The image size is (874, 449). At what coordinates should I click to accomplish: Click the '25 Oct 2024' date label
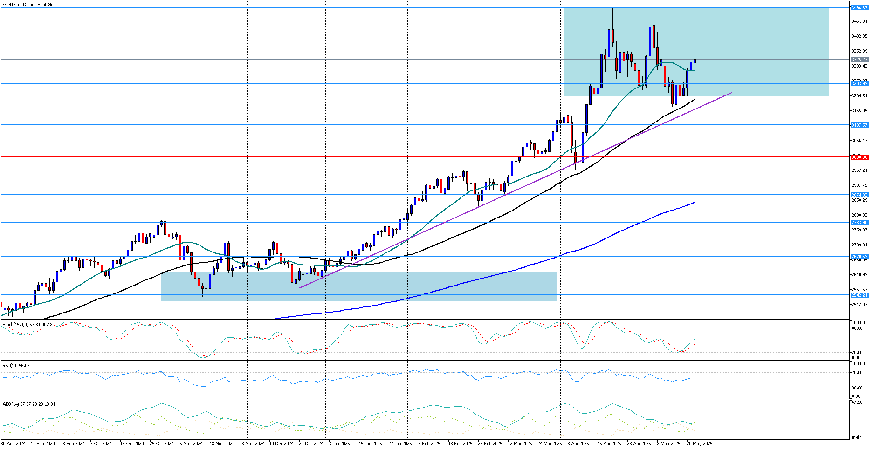pyautogui.click(x=162, y=444)
